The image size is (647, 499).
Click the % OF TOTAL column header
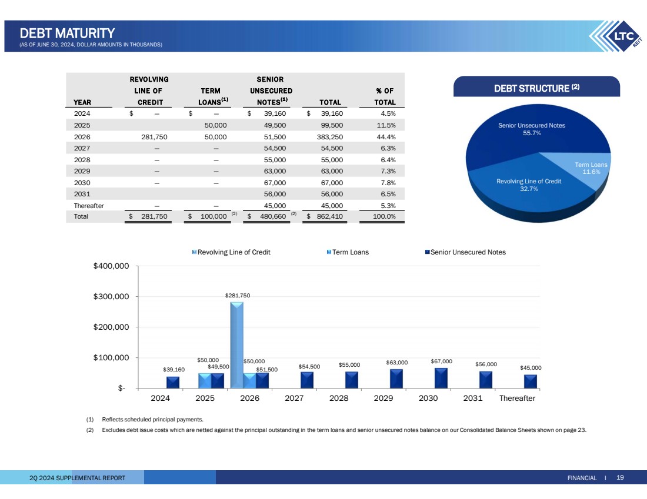click(x=385, y=96)
